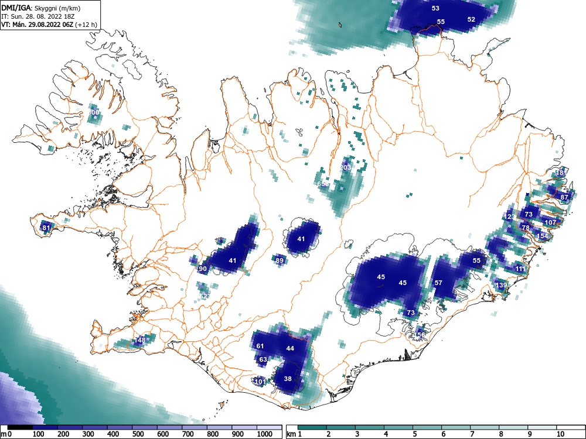Click the '8' label on the km legend
The height and width of the screenshot is (439, 586).
point(501,434)
